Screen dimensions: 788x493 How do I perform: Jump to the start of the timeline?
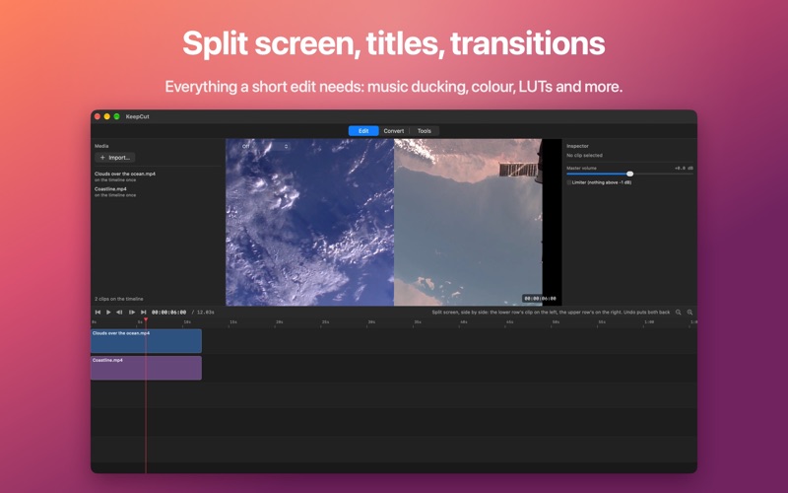point(98,312)
